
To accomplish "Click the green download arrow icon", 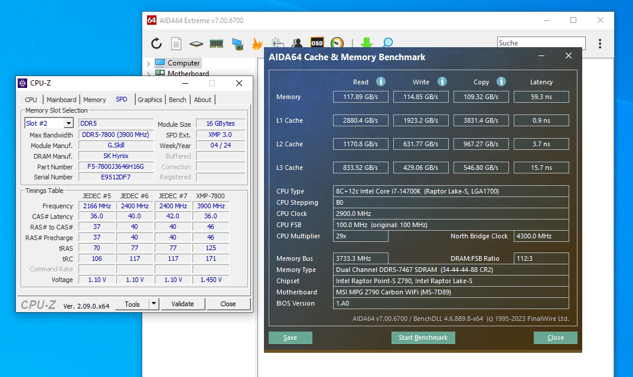I will pyautogui.click(x=367, y=42).
